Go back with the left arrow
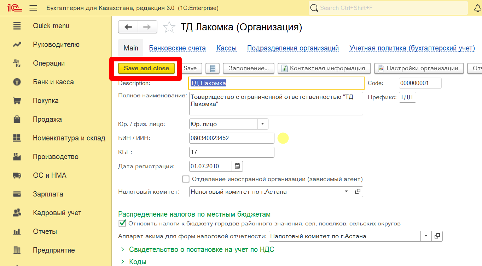Image resolution: width=482 pixels, height=266 pixels. [128, 27]
